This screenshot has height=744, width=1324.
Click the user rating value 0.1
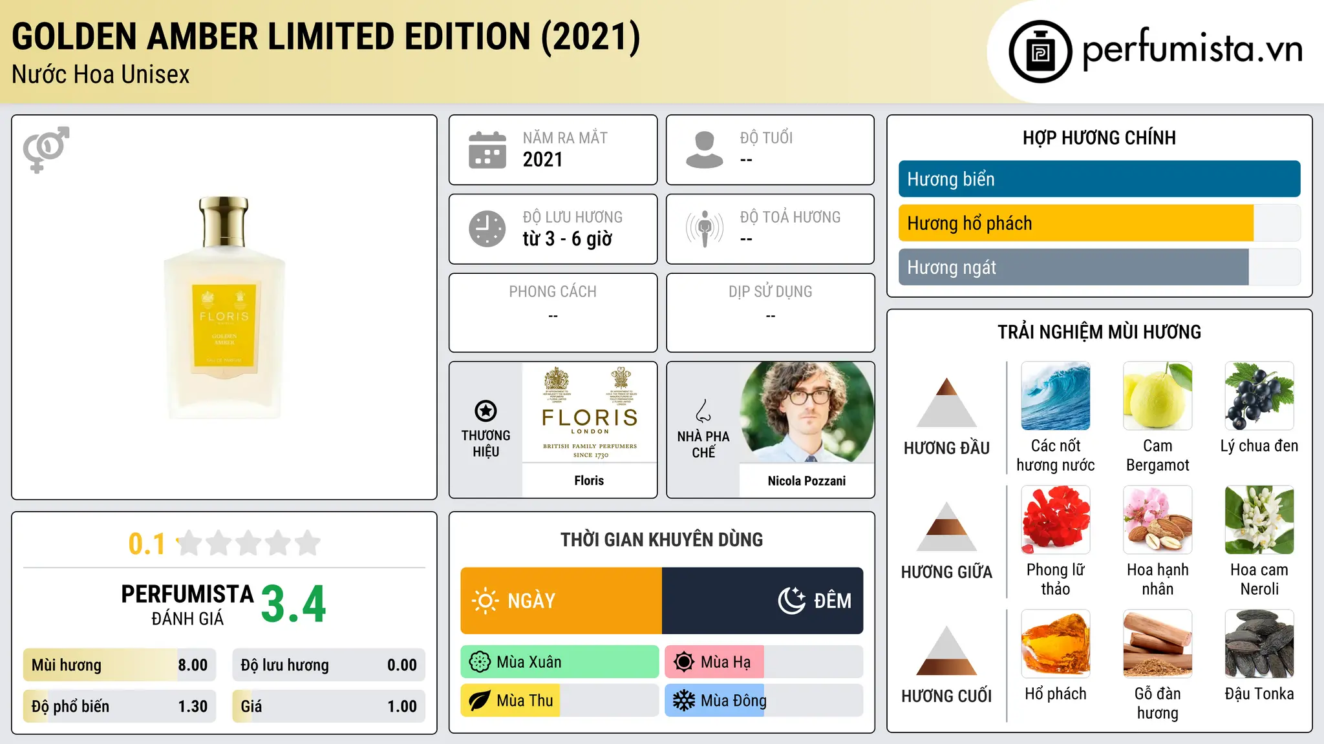(x=147, y=544)
